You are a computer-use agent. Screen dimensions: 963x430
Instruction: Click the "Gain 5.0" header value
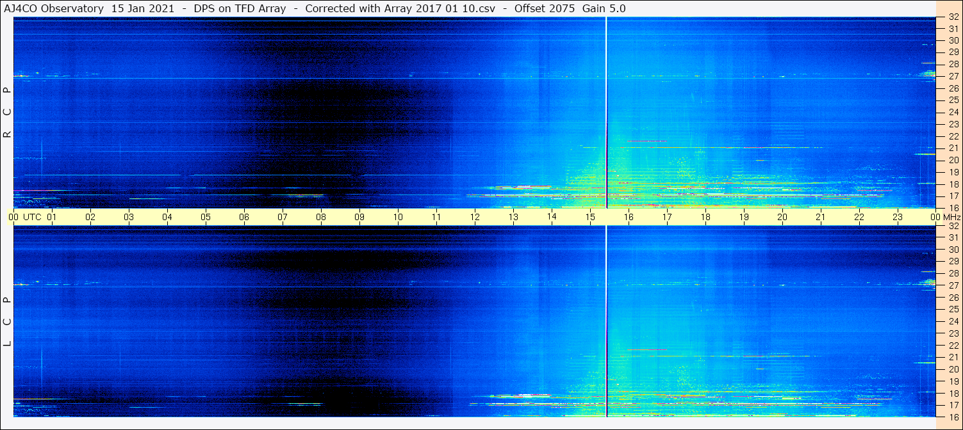tap(604, 8)
